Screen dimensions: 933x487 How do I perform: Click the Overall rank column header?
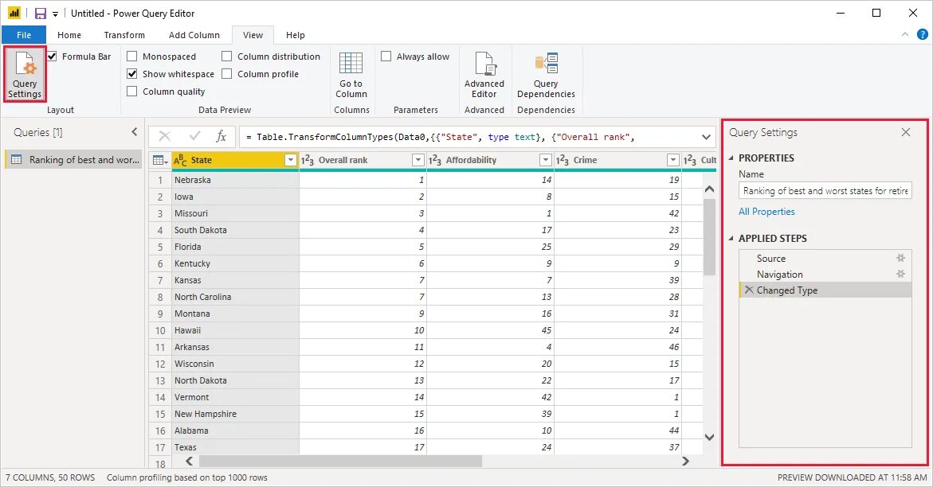pos(363,160)
